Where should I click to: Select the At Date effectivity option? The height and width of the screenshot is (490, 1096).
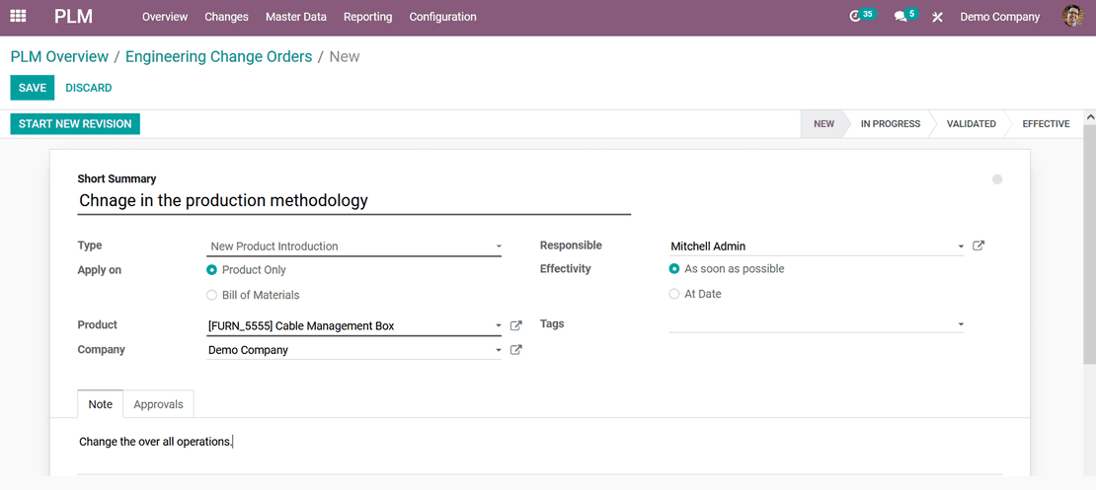click(695, 294)
